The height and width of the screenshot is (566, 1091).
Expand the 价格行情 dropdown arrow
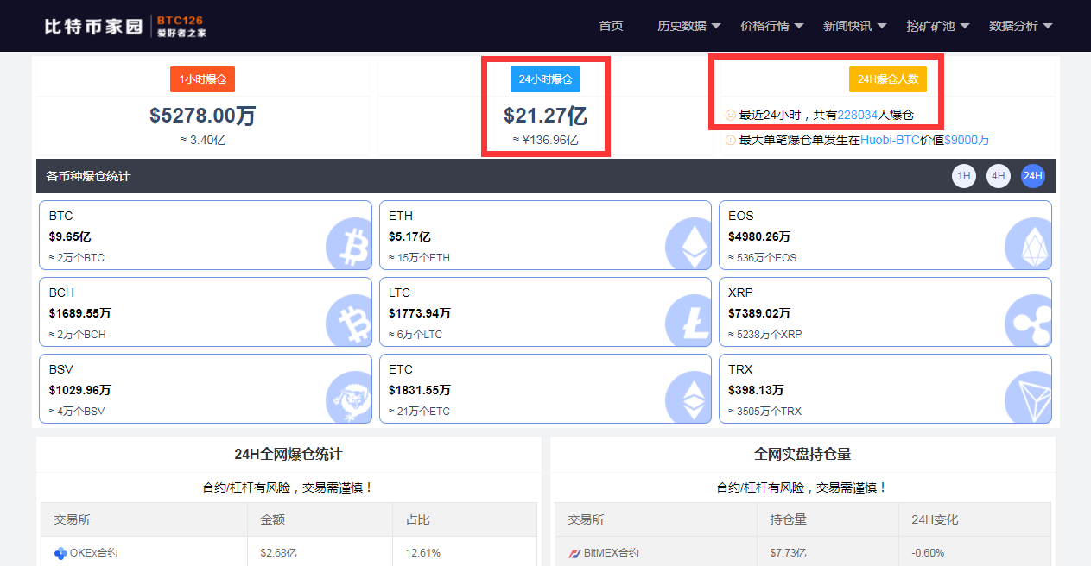point(799,26)
